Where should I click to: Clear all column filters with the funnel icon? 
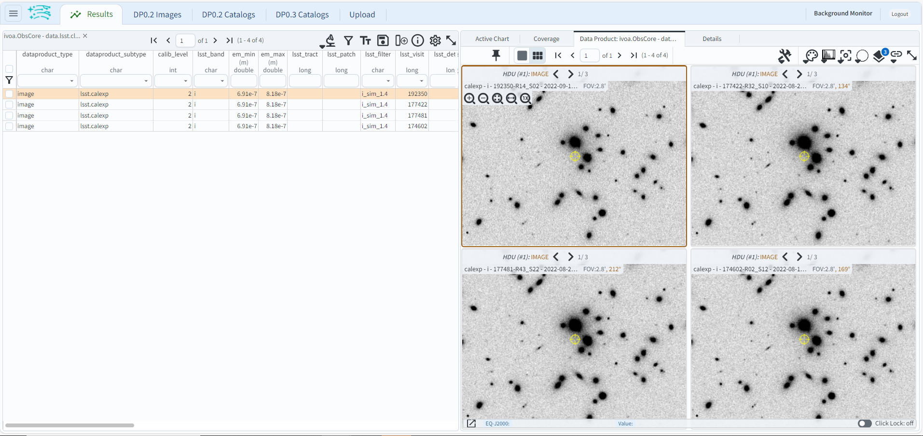pos(9,80)
